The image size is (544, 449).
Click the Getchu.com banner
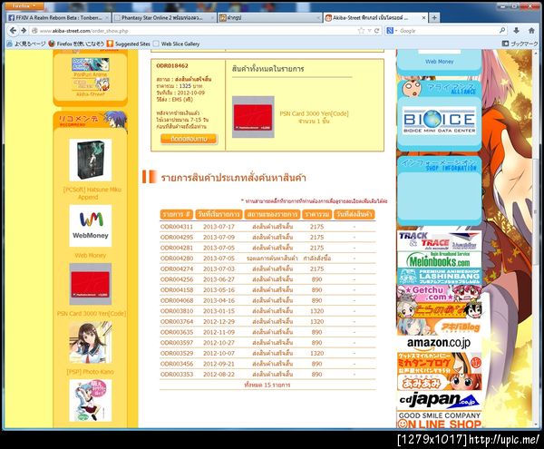tap(439, 294)
